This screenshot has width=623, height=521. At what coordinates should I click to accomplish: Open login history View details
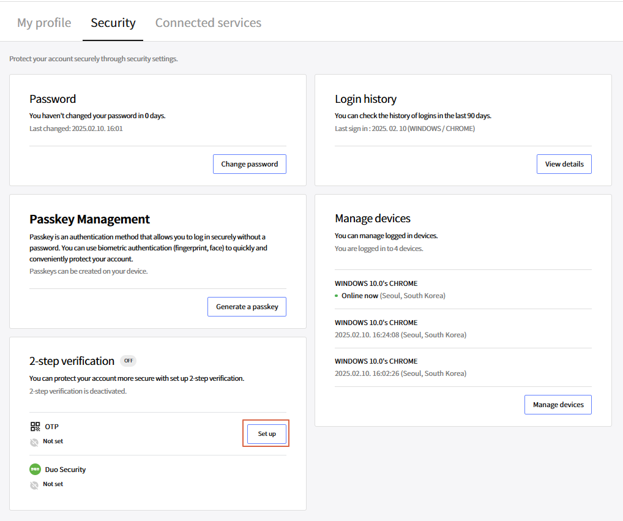pos(564,164)
